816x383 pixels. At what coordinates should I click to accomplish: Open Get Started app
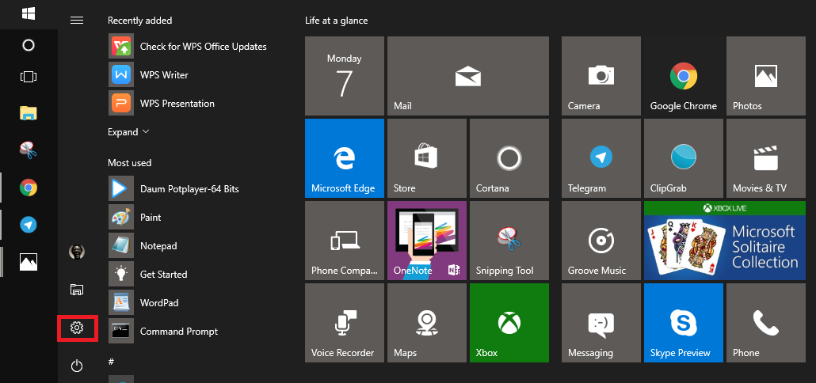pyautogui.click(x=148, y=274)
